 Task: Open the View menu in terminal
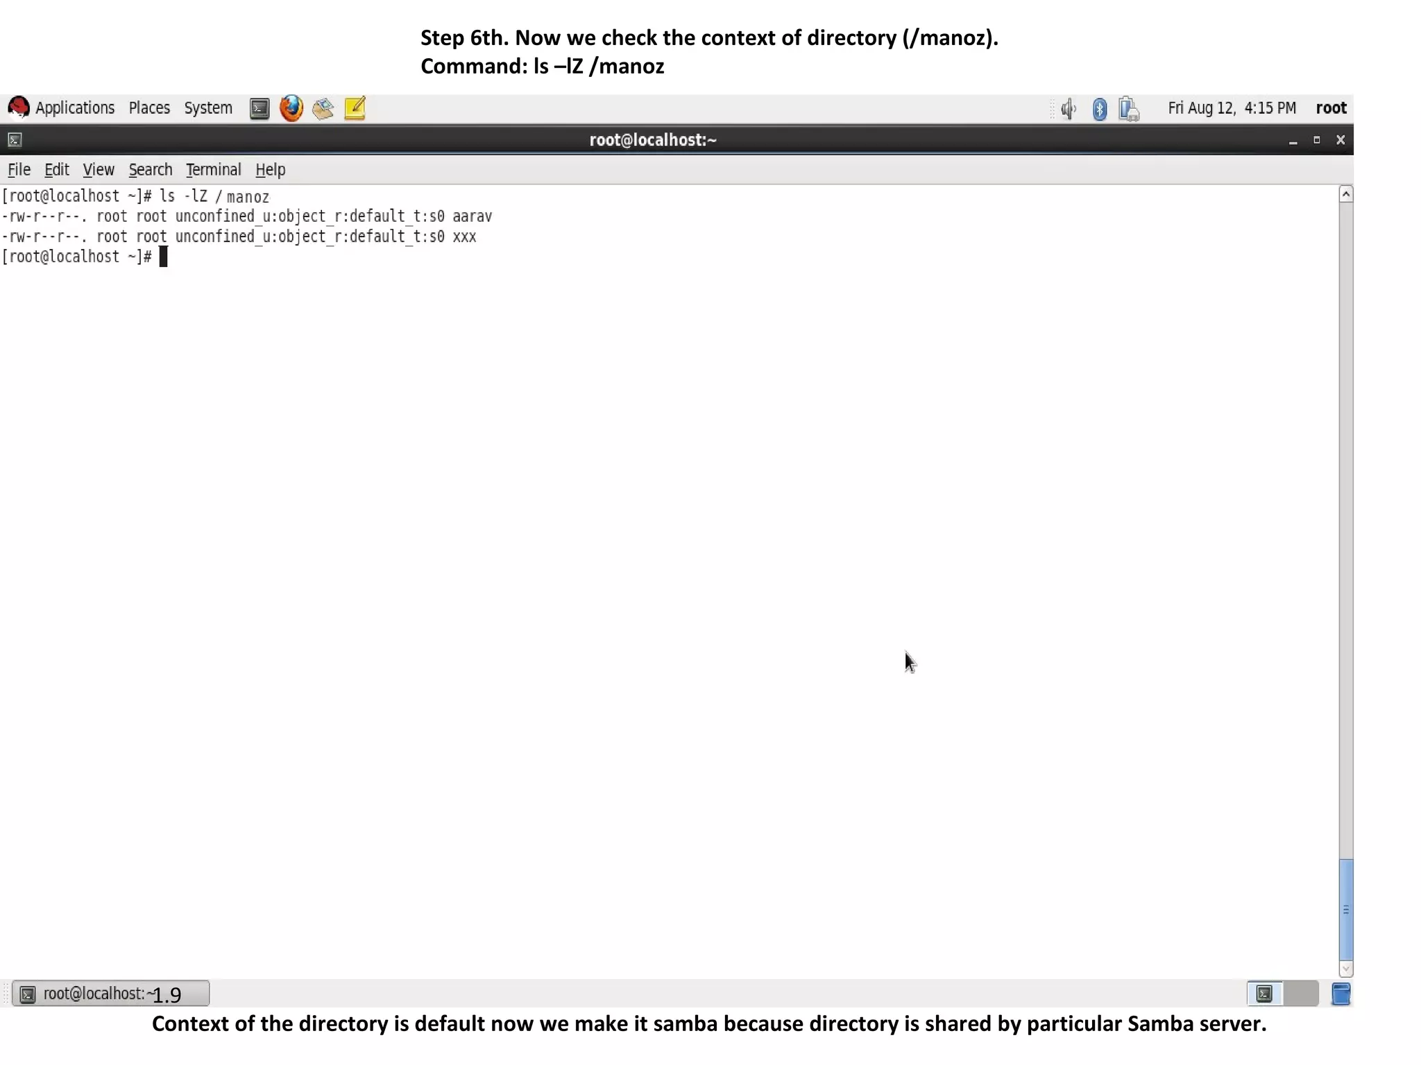(x=99, y=170)
